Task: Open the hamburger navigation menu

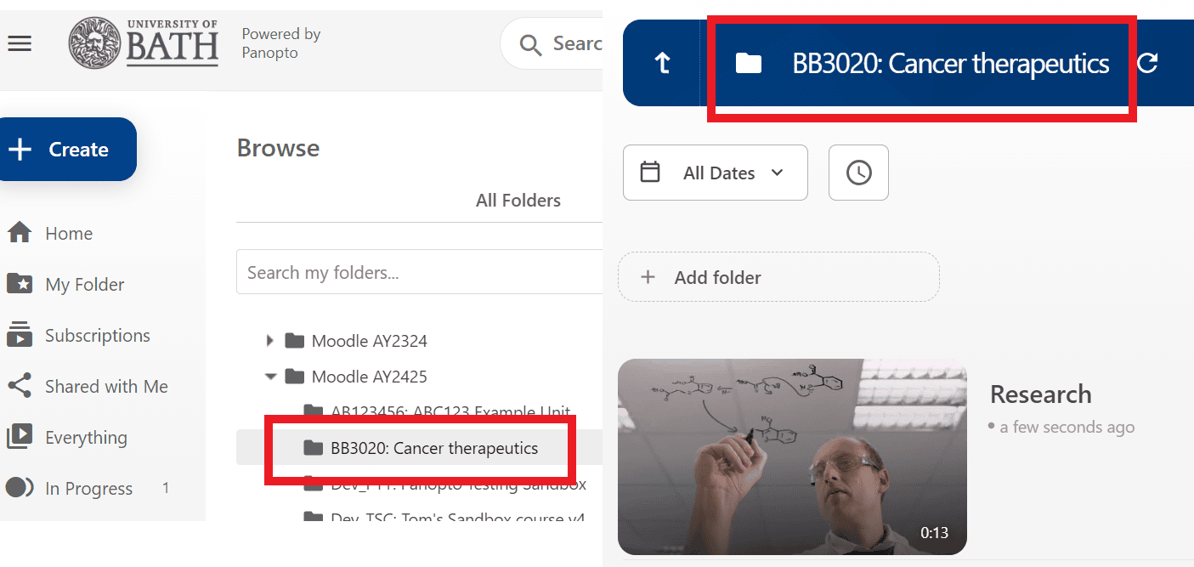Action: (x=20, y=43)
